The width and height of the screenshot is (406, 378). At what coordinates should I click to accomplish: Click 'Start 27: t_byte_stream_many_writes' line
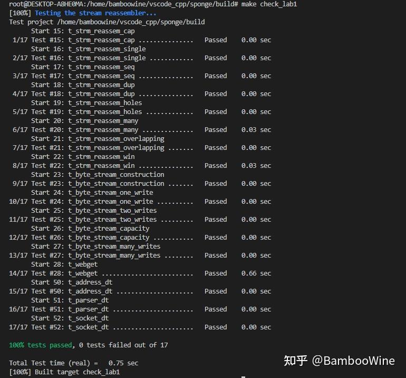point(95,246)
